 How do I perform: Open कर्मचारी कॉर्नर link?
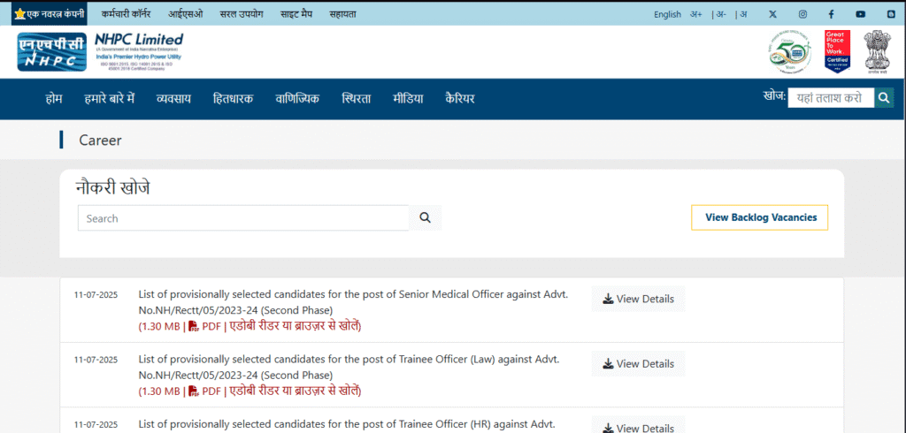click(126, 14)
